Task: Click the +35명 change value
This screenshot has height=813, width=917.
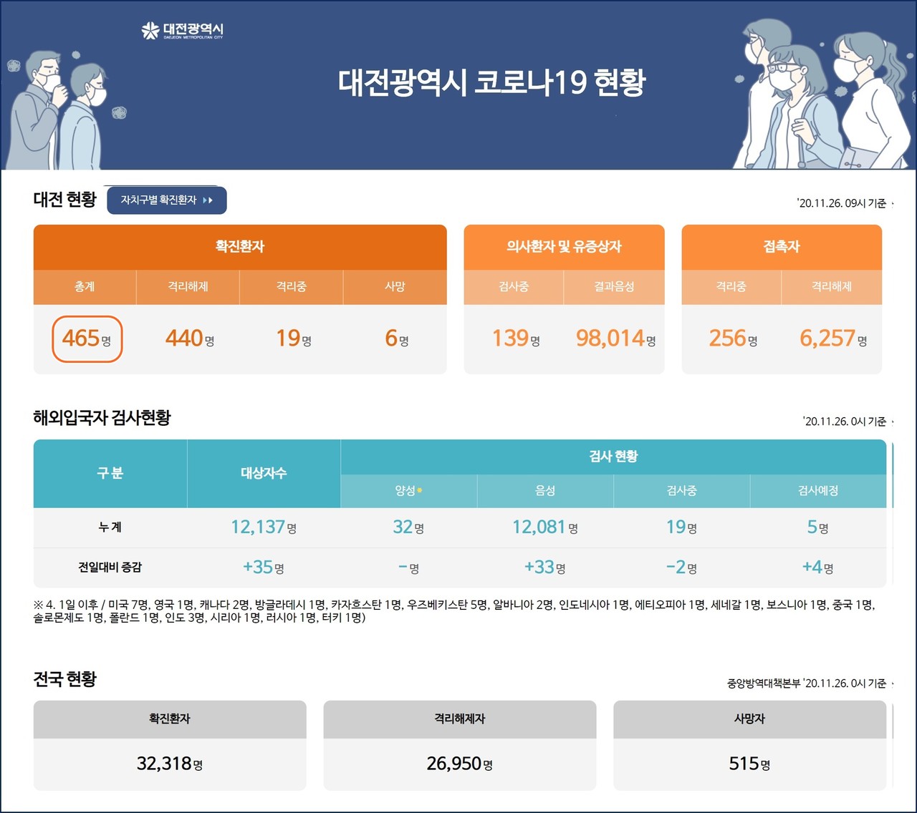Action: pyautogui.click(x=263, y=568)
